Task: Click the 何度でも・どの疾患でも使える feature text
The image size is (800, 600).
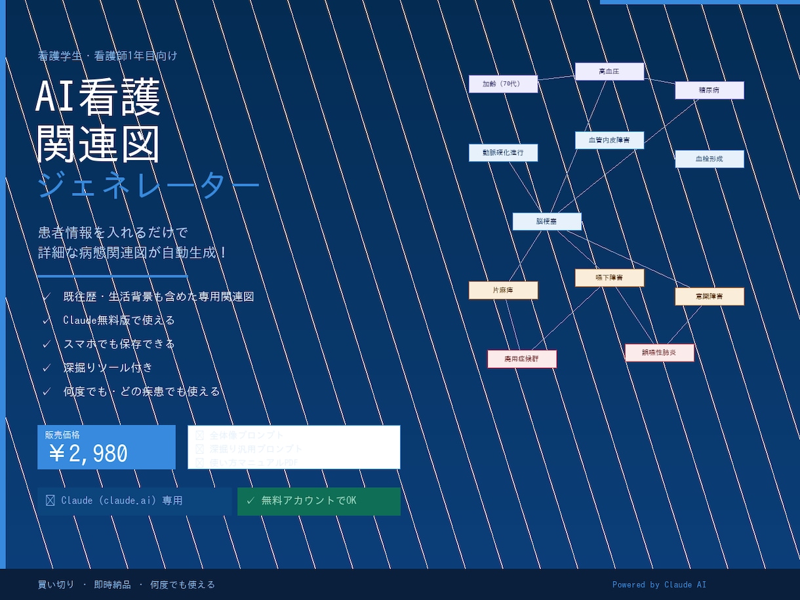Action: (x=142, y=391)
